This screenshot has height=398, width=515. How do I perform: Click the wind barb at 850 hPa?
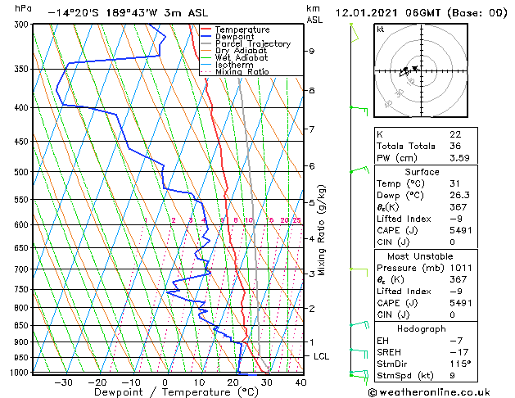(x=359, y=325)
